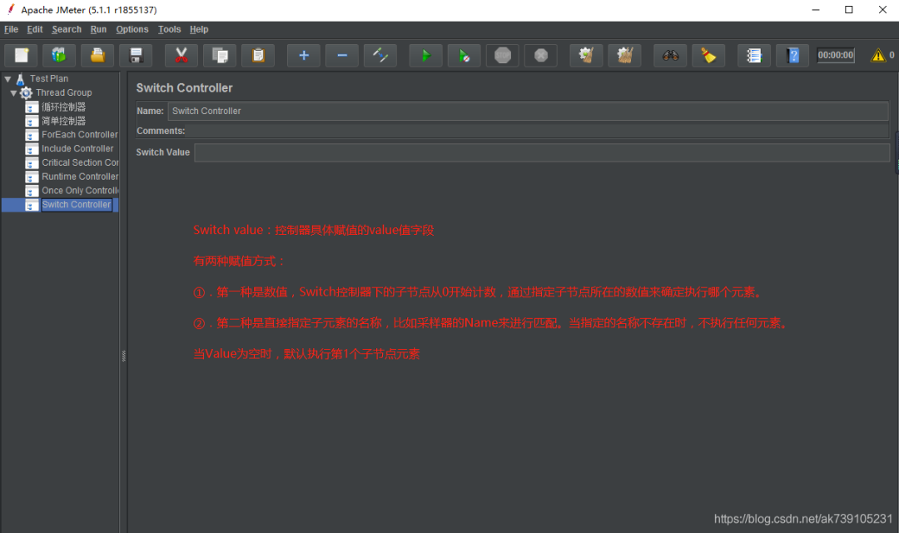This screenshot has width=899, height=533.
Task: Open the Edit menu
Action: [x=34, y=29]
